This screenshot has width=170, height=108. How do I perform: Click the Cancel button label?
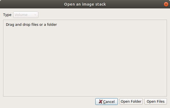tap(109, 102)
